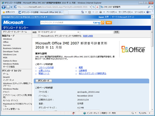Open the search provider dropdown arrow
Viewport: 155px width, 116px height.
(x=152, y=7)
